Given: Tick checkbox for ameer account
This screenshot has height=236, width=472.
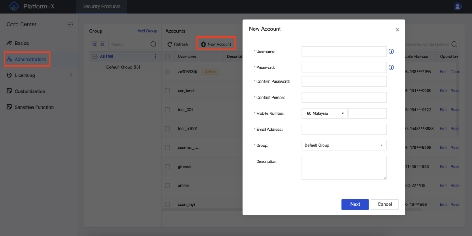Looking at the screenshot, I should 167,185.
